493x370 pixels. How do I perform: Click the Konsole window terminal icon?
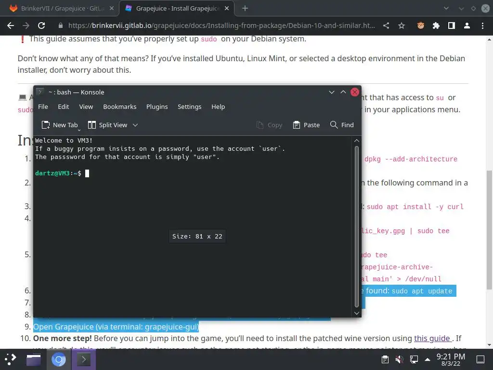coord(40,92)
